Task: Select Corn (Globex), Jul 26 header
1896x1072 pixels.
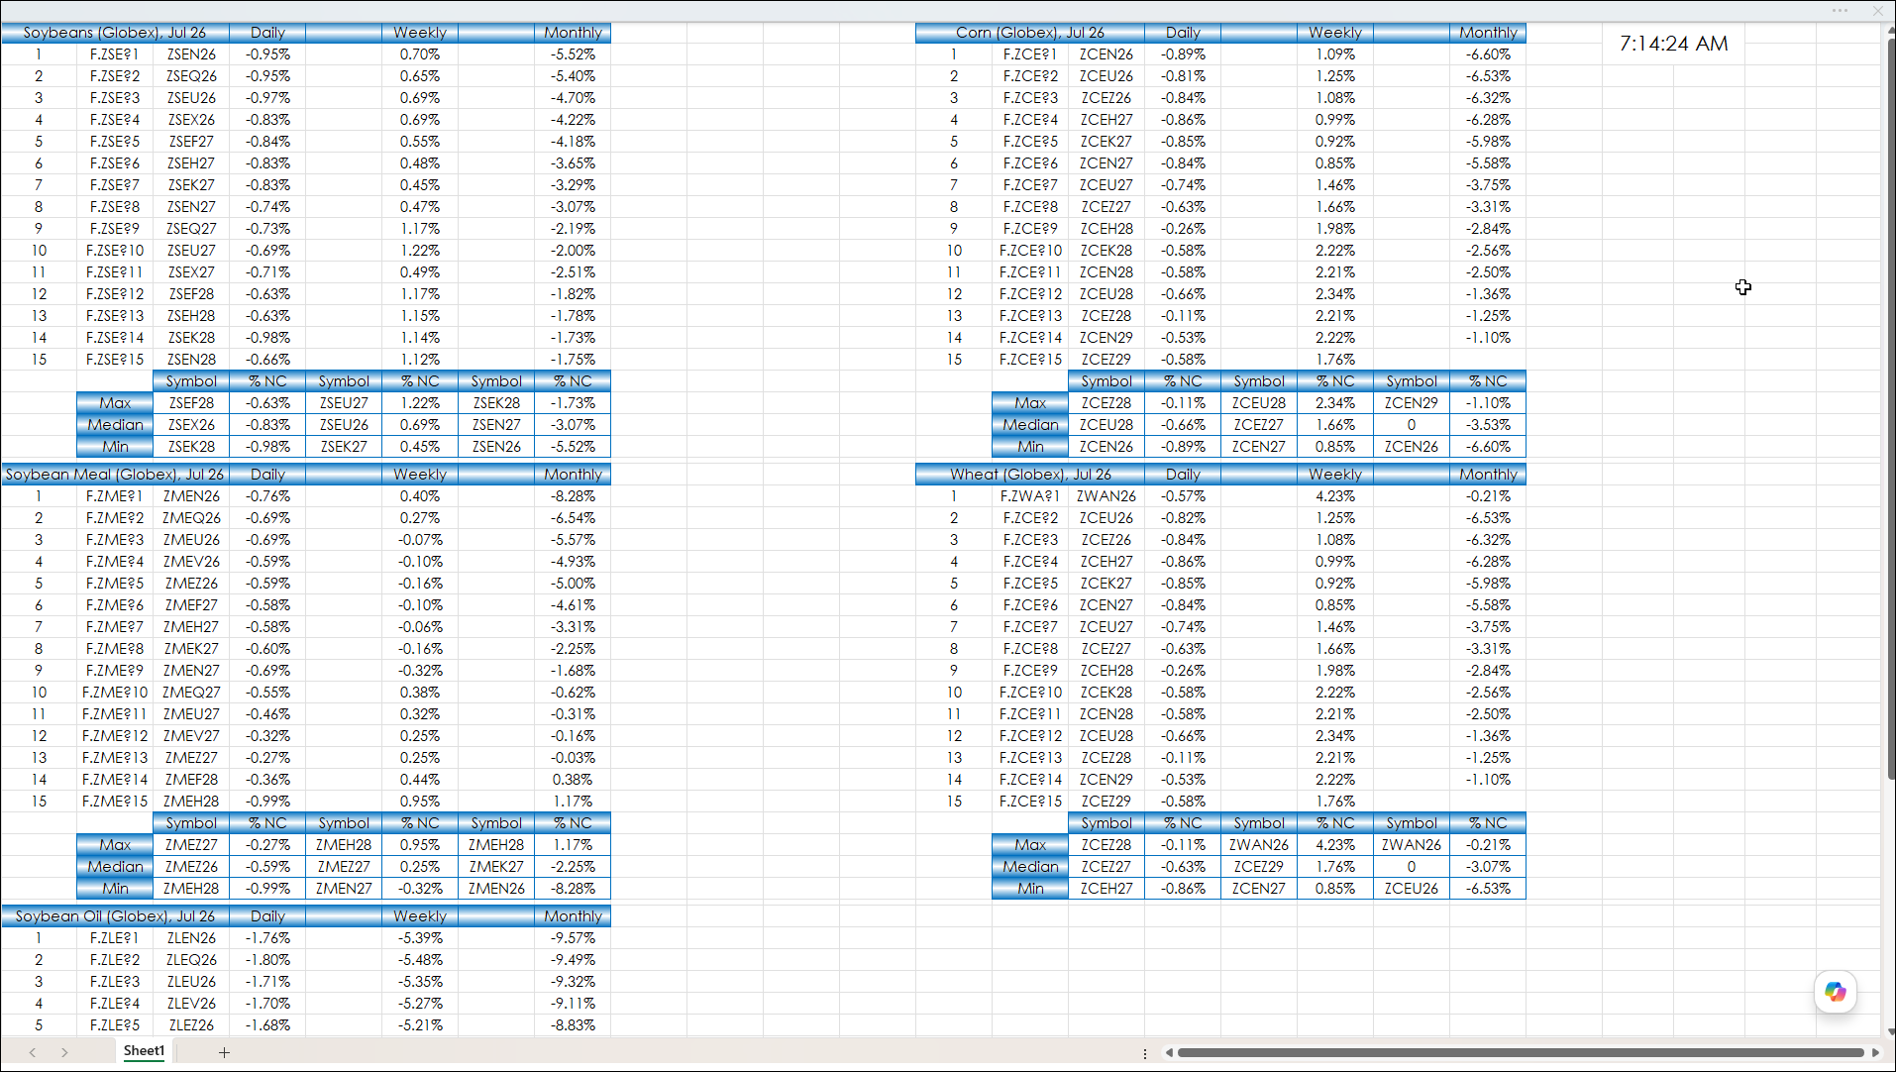Action: pyautogui.click(x=1030, y=33)
